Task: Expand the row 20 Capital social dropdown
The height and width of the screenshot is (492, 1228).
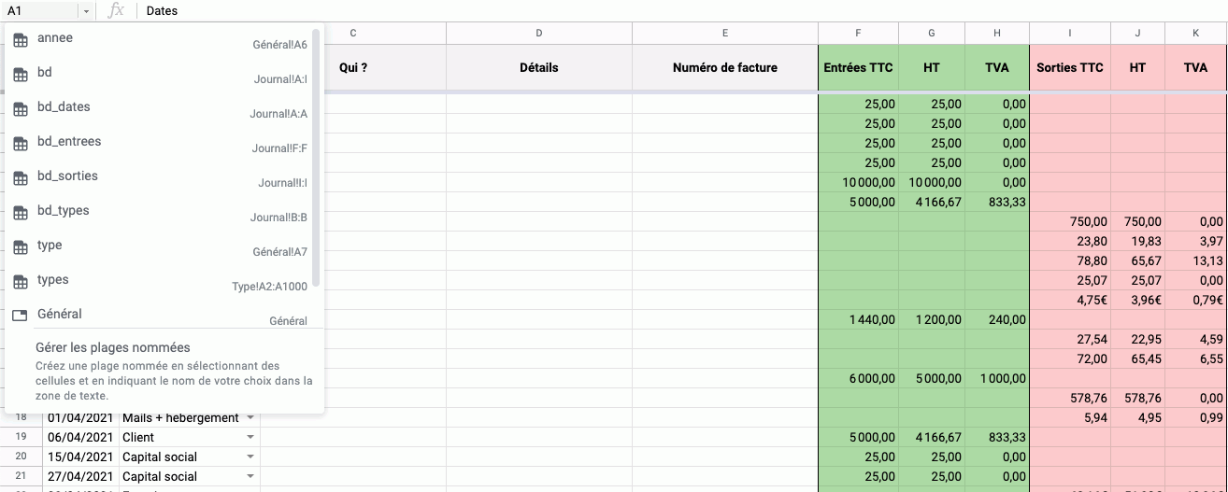Action: tap(250, 457)
